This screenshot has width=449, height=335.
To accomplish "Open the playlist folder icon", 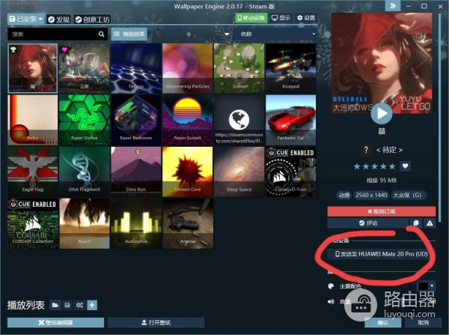I will [x=55, y=305].
